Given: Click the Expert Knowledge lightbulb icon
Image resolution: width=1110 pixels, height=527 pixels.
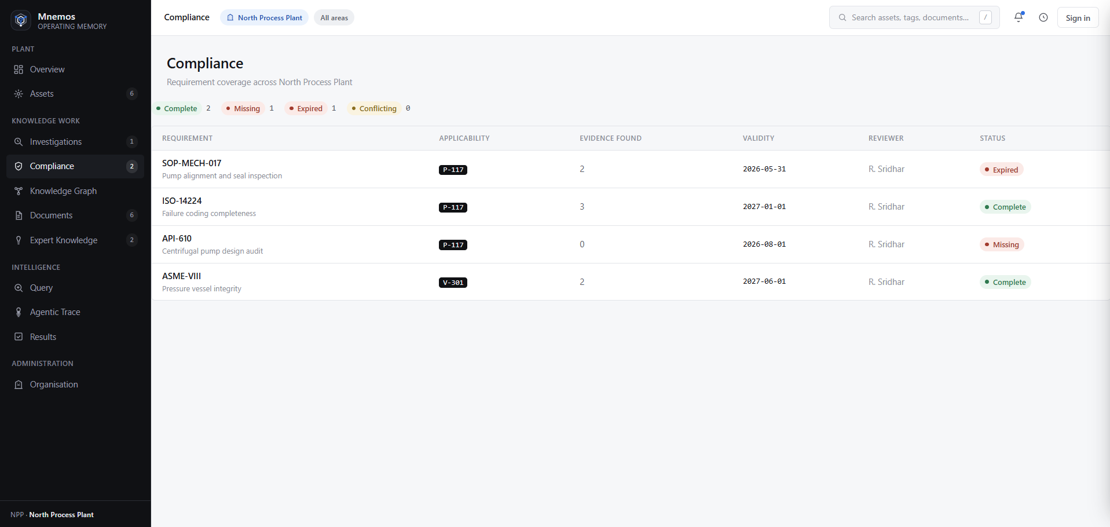Looking at the screenshot, I should (19, 240).
